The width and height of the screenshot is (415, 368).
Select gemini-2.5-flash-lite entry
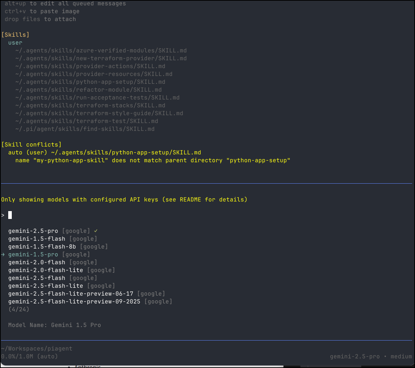(x=45, y=286)
